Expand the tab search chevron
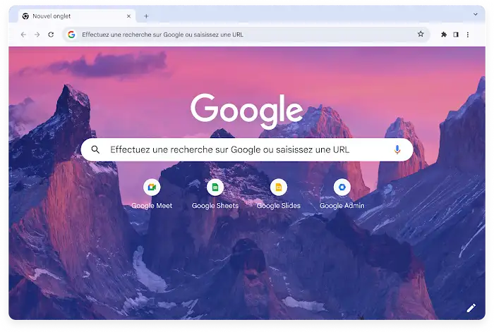The image size is (494, 332). tap(476, 14)
